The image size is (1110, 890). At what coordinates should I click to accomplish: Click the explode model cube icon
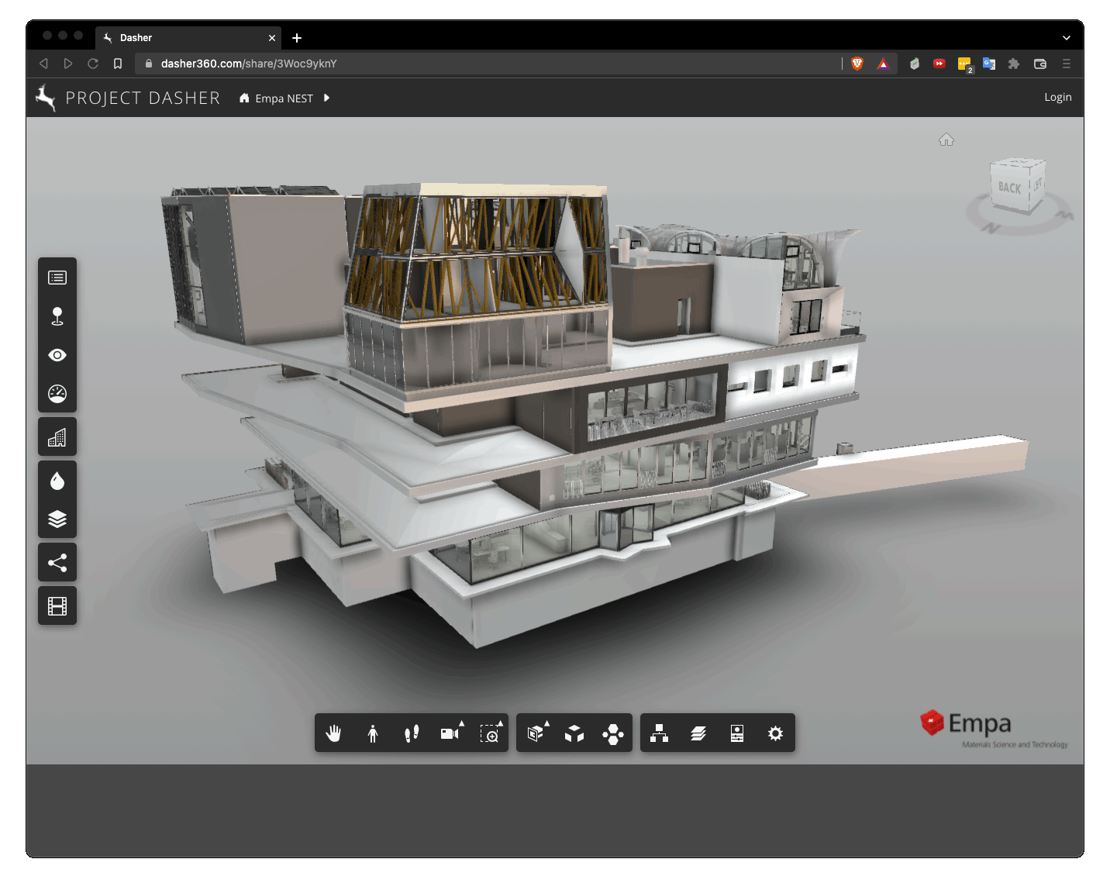click(574, 733)
